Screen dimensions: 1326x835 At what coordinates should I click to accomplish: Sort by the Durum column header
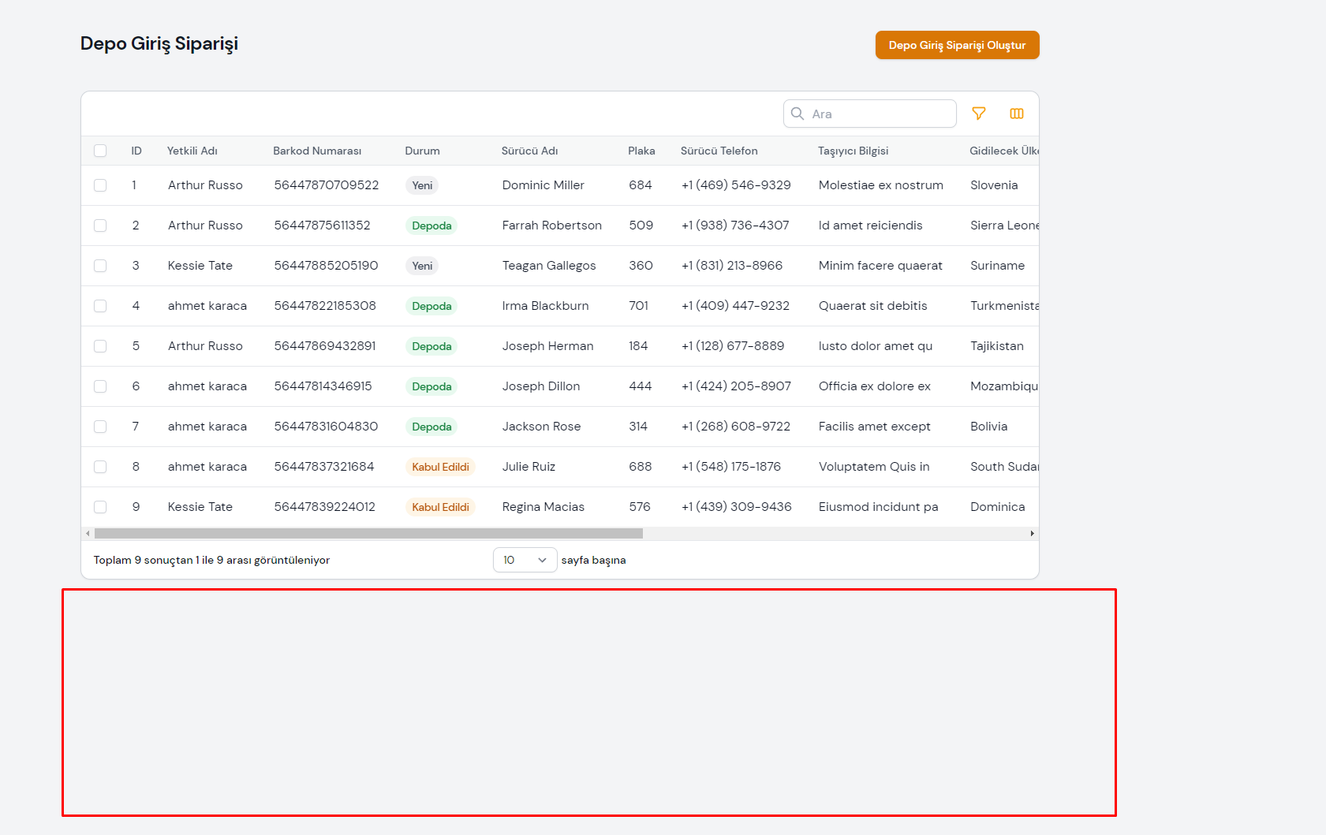tap(423, 151)
